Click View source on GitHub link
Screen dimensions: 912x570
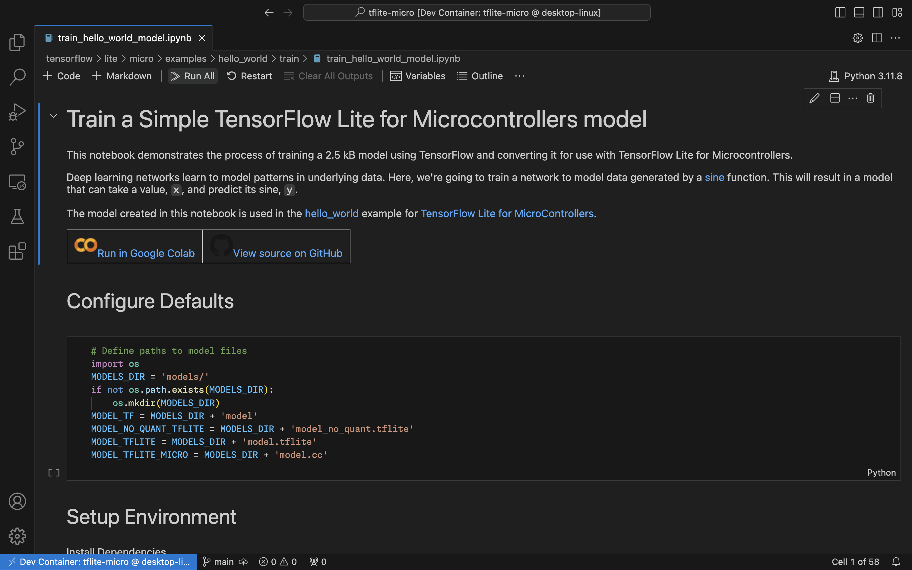pyautogui.click(x=287, y=253)
